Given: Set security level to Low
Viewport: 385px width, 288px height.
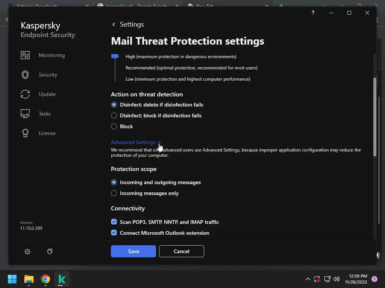Looking at the screenshot, I should (x=188, y=79).
